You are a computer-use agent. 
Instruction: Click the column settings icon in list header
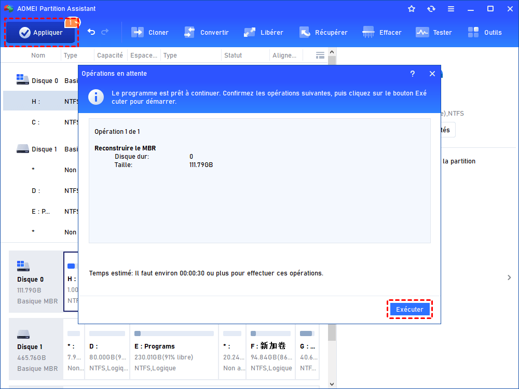320,55
